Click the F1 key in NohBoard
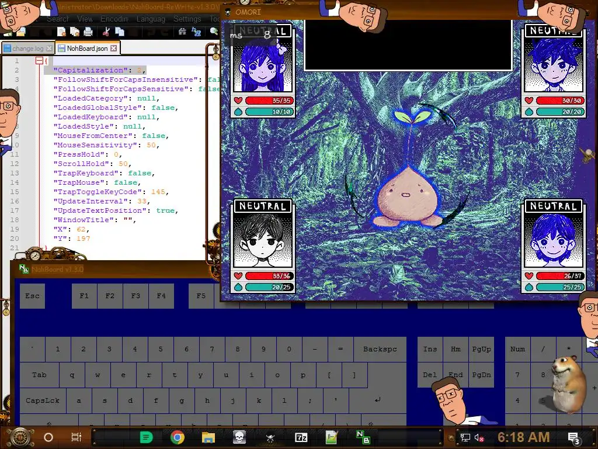598x449 pixels. point(84,296)
